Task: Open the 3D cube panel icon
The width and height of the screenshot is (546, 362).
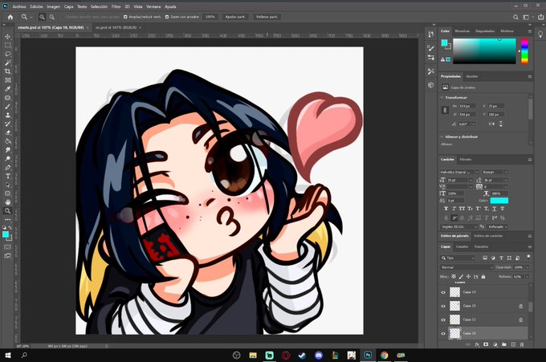Action: 431,85
